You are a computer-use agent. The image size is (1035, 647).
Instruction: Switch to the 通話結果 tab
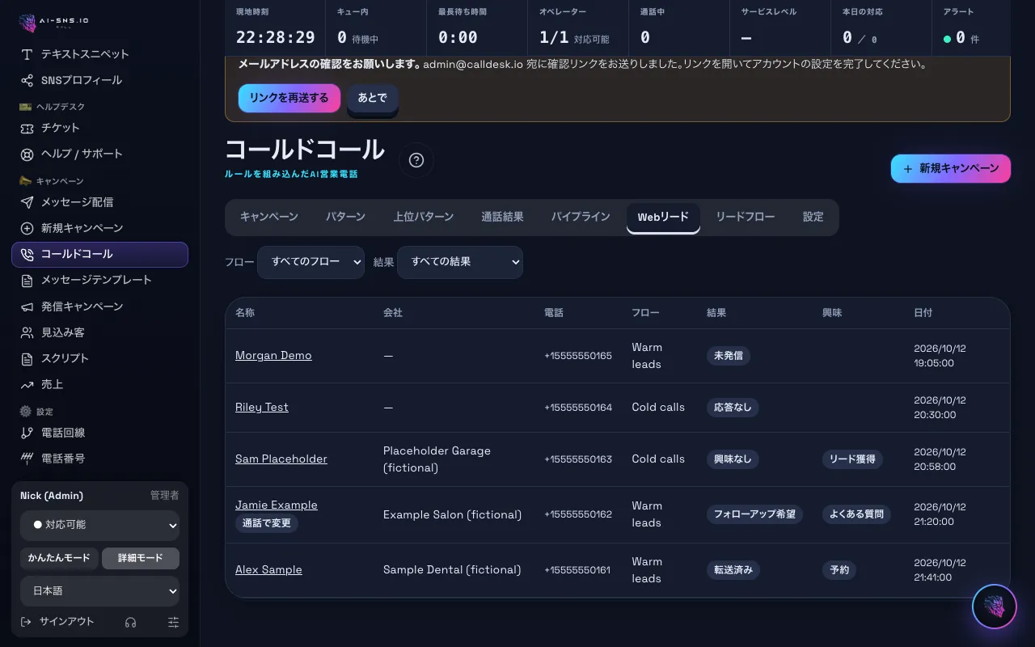coord(502,217)
